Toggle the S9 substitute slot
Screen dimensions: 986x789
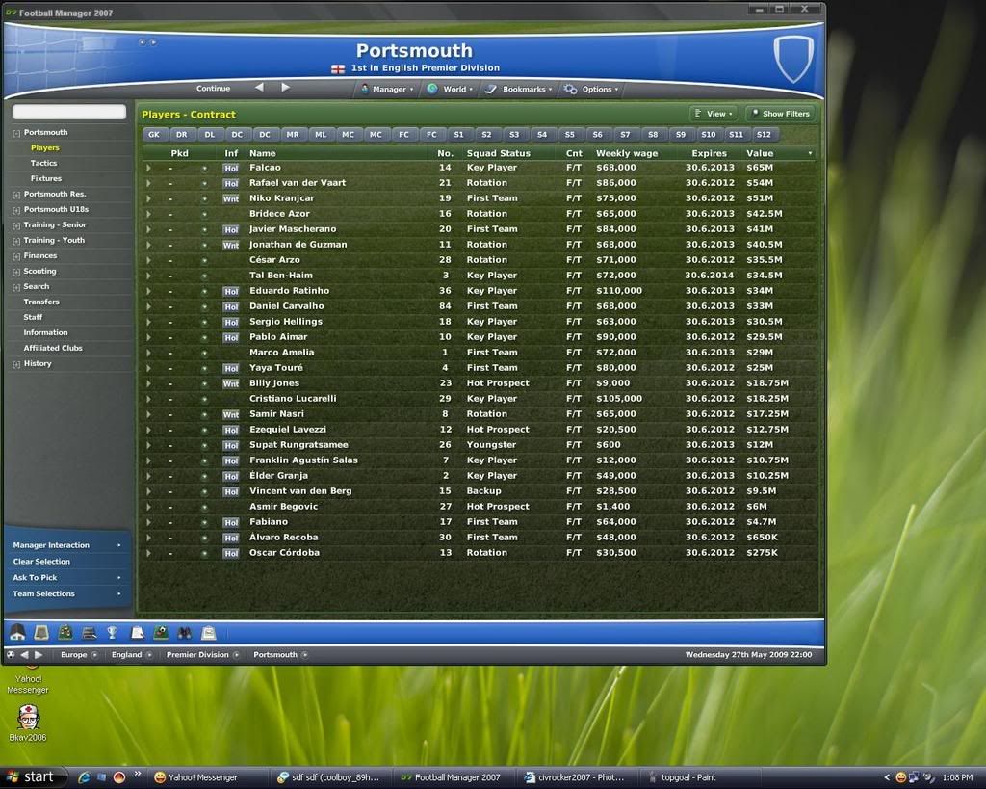click(x=681, y=134)
